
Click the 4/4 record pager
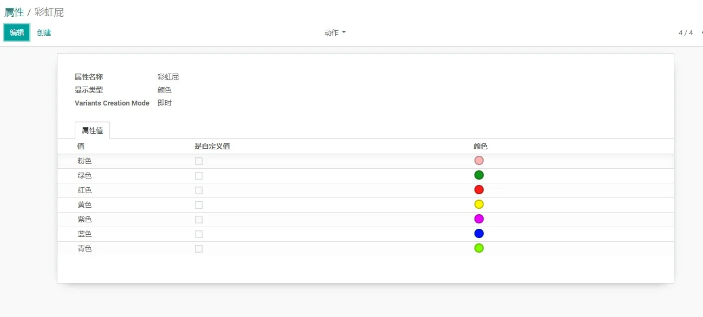coord(685,32)
